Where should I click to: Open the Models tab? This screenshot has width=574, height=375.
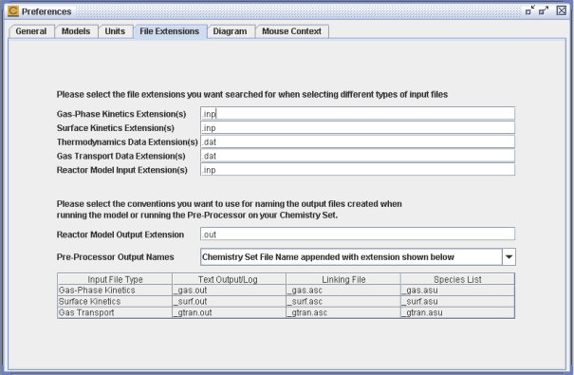(76, 31)
